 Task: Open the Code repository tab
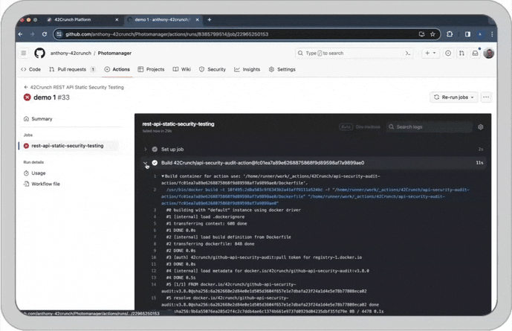(30, 69)
